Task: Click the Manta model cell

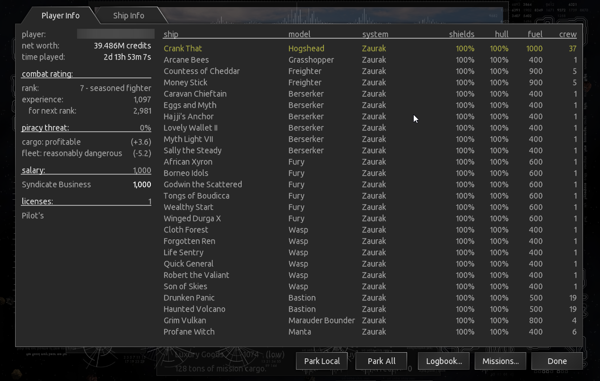Action: pos(300,332)
